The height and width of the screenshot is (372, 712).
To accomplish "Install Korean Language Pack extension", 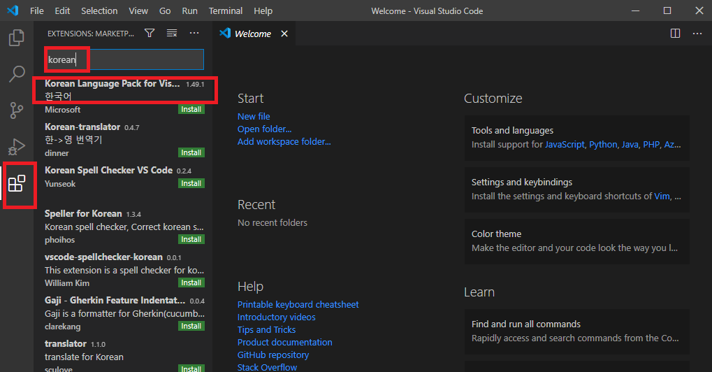I will click(x=191, y=110).
